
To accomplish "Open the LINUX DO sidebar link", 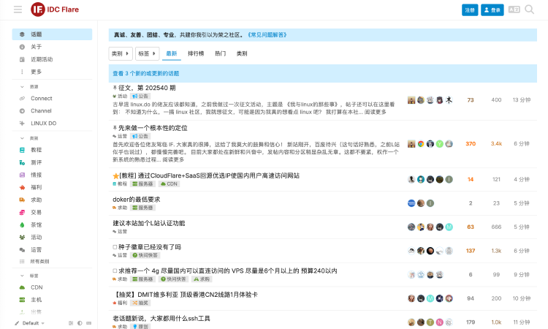I will click(x=43, y=123).
